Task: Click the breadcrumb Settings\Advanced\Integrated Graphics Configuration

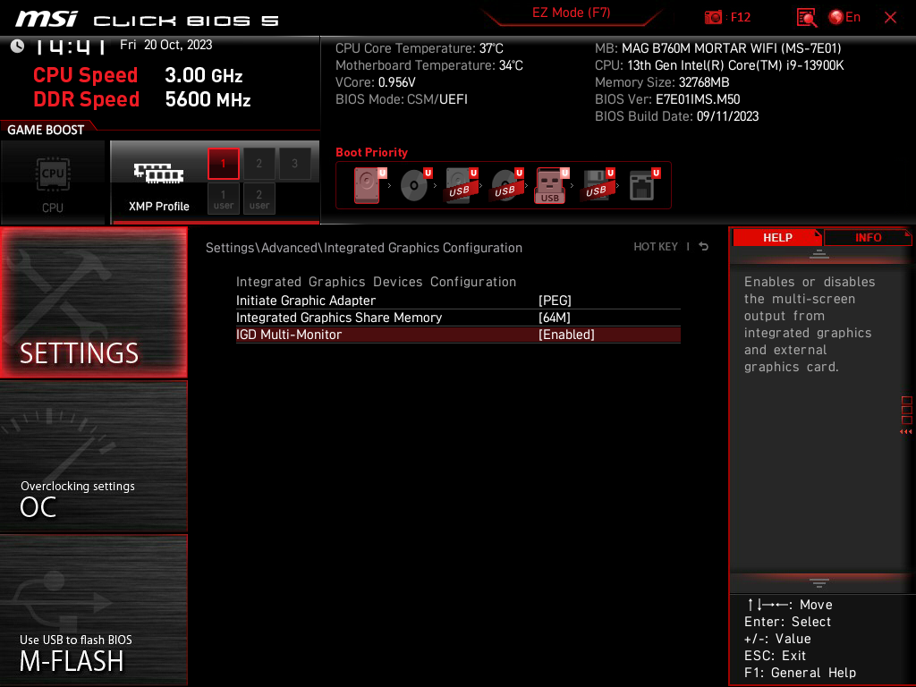Action: pos(364,248)
